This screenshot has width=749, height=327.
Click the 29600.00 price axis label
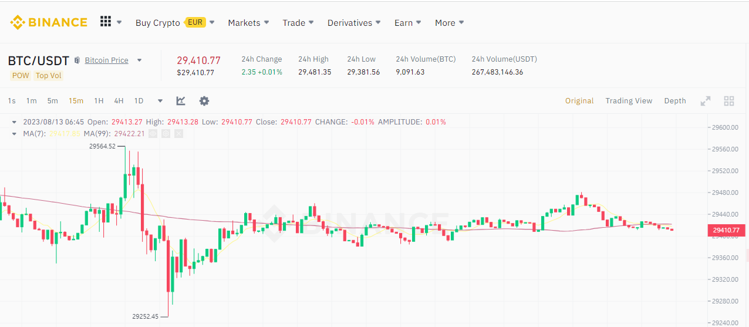tap(725, 127)
